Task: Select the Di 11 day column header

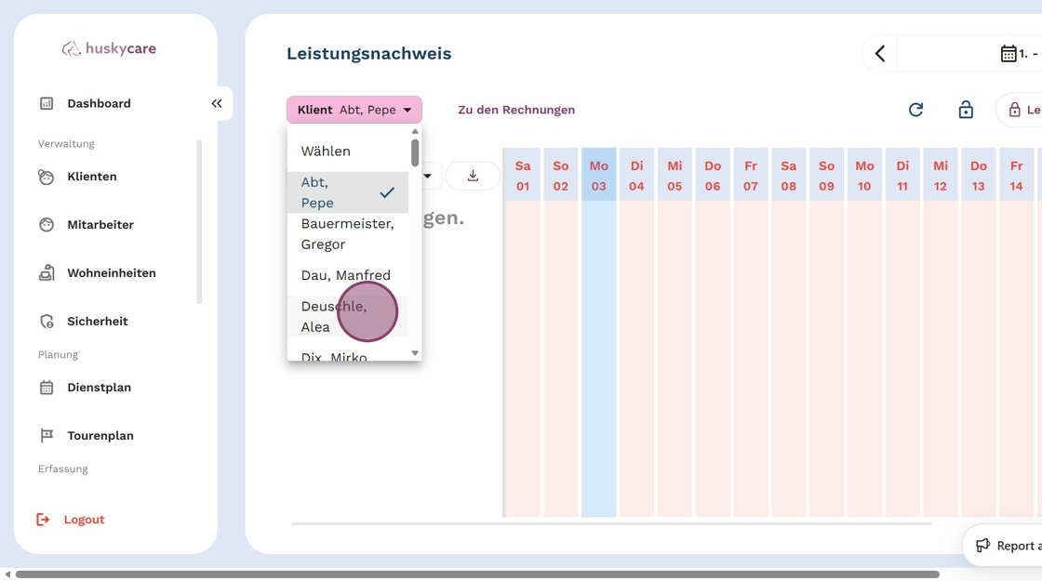Action: (x=902, y=176)
